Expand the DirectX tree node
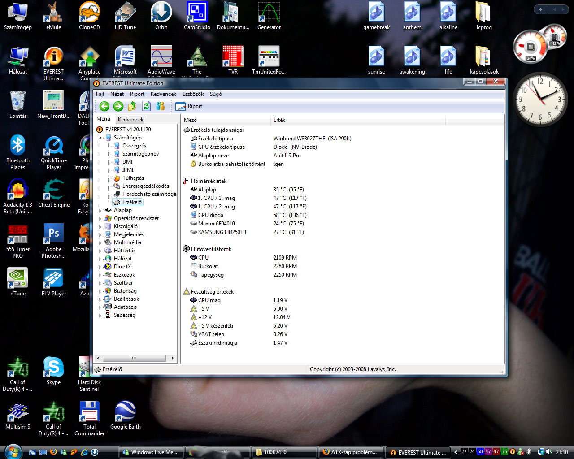 [100, 267]
